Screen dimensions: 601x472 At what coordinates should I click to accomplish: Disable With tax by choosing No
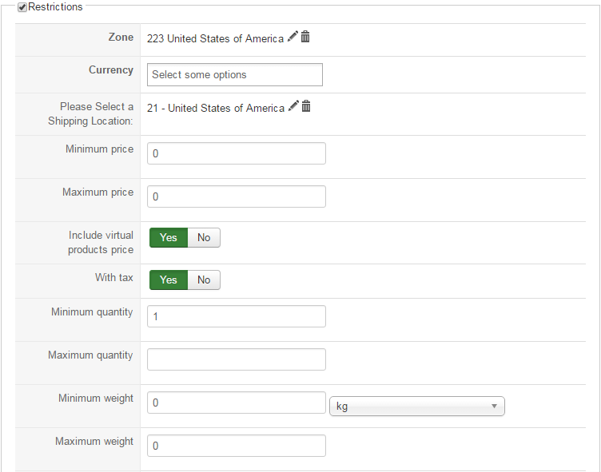click(204, 280)
